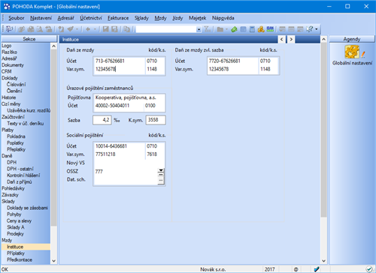Click the IBAN toolbar icon

click(270, 29)
